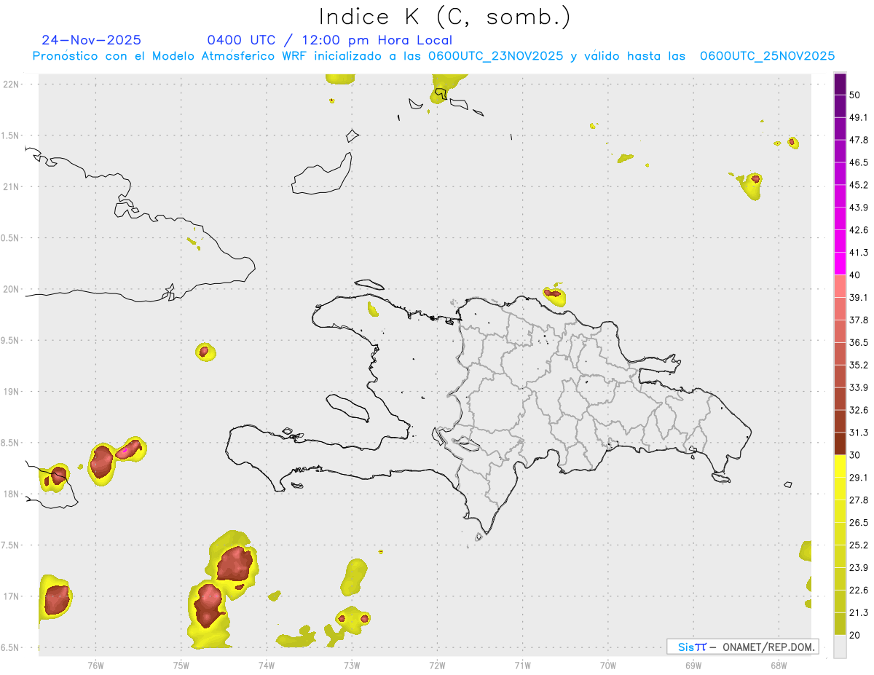Click the '75W' longitude label
The width and height of the screenshot is (874, 675).
(181, 665)
